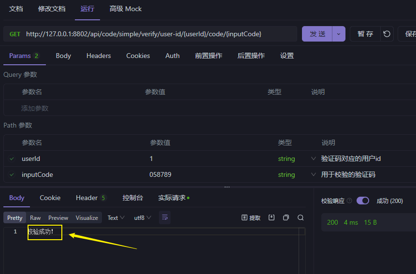Select the Raw response view
Viewport: 416px width, 274px height.
point(35,218)
